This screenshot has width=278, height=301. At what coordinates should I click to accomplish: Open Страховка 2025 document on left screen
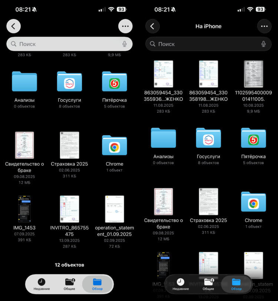pyautogui.click(x=69, y=145)
